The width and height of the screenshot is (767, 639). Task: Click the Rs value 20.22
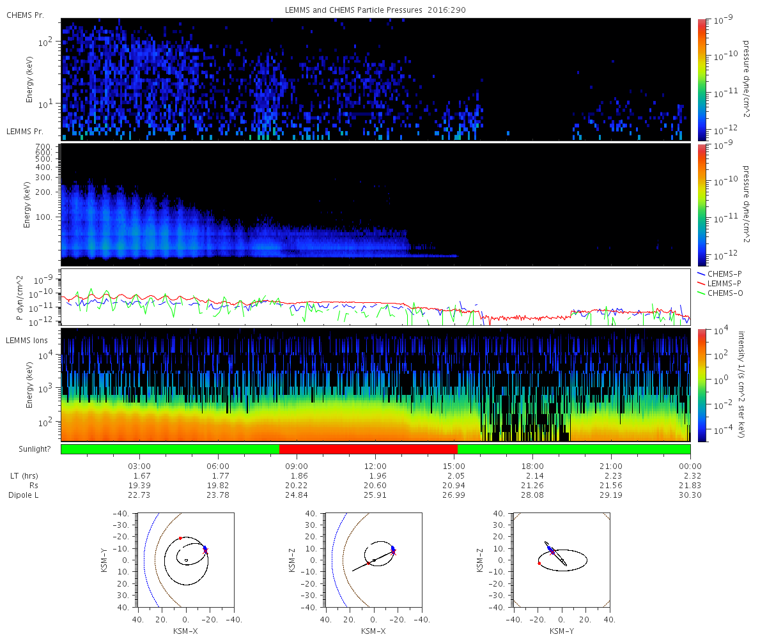(x=297, y=485)
